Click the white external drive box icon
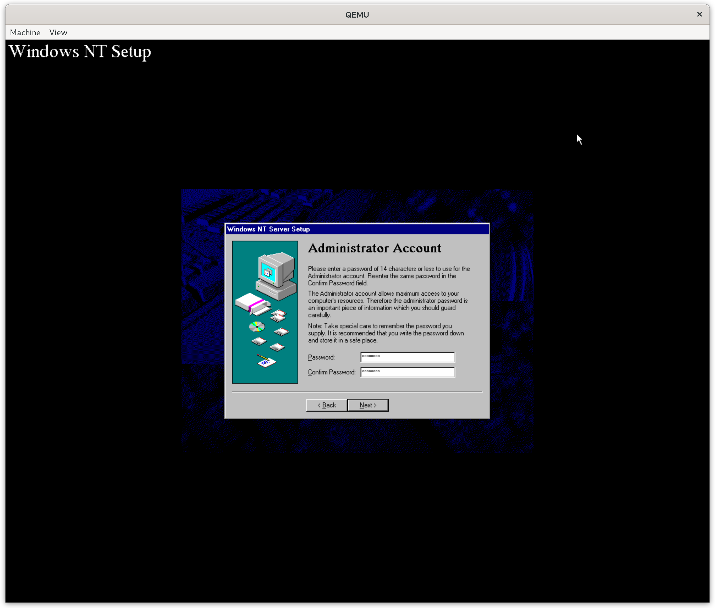This screenshot has height=608, width=715. click(252, 304)
